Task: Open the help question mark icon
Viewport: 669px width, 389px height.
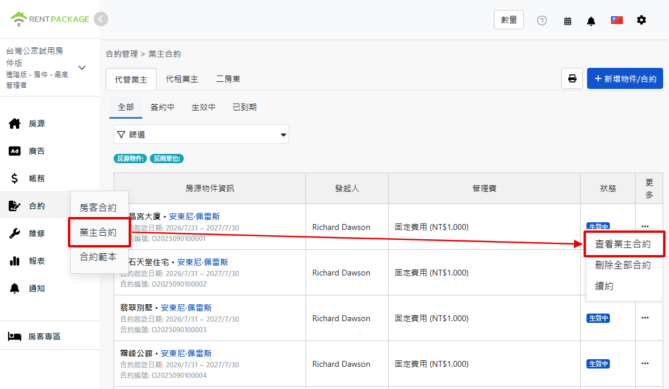Action: click(x=542, y=20)
